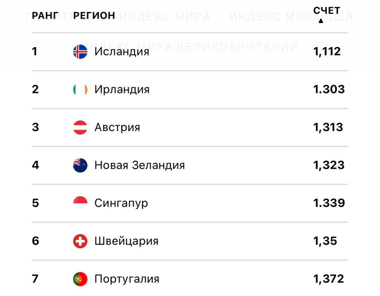Select the Португалия region name
Screen dimensions: 380x296
(x=127, y=279)
